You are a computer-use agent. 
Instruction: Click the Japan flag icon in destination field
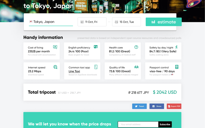tap(31, 22)
